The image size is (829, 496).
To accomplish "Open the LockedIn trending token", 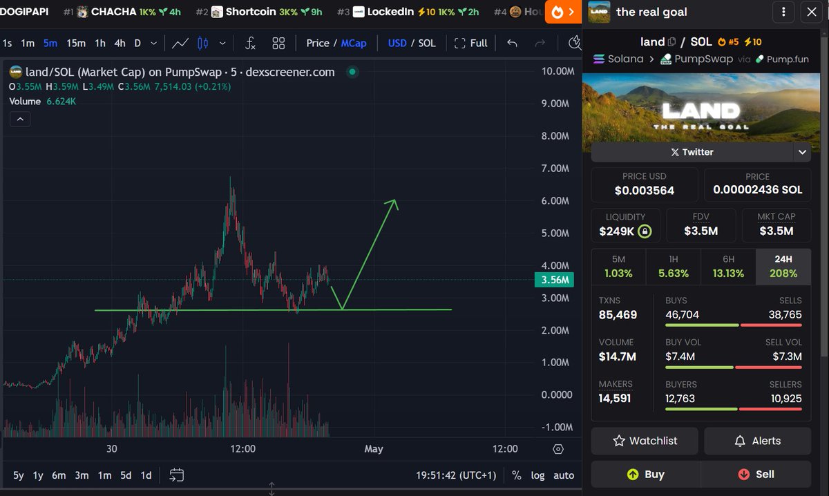I will tap(408, 12).
